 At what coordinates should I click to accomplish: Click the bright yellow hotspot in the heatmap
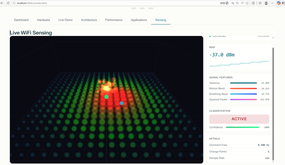point(106,88)
